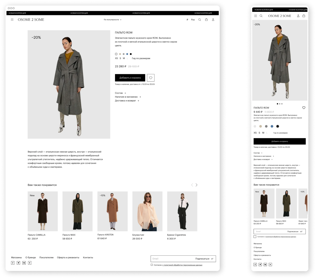Open VK icon in mobile footer
This screenshot has height=279, width=316.
click(265, 265)
